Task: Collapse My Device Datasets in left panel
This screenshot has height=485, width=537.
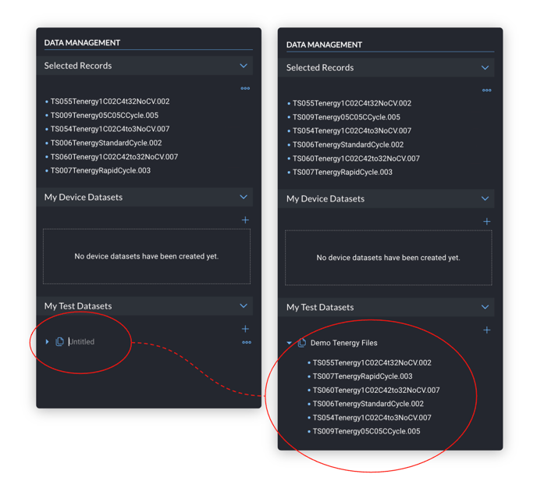Action: click(244, 197)
